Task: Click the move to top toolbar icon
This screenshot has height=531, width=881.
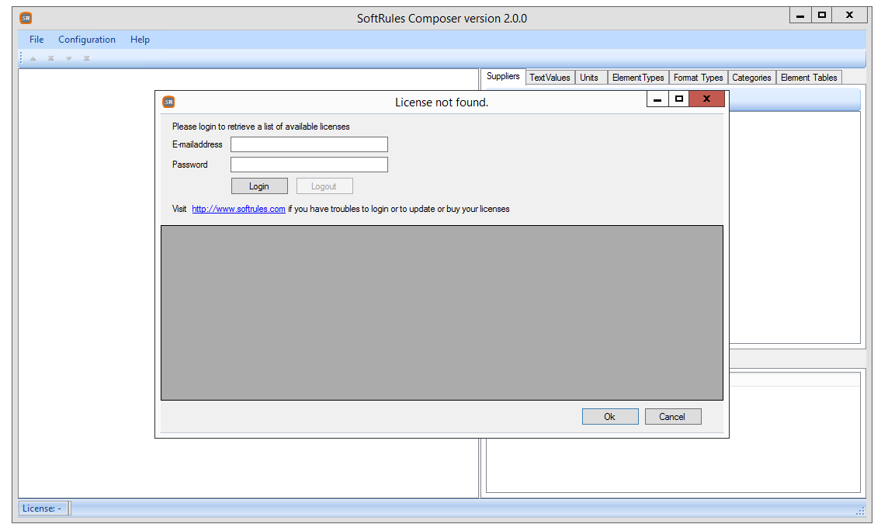Action: 50,58
